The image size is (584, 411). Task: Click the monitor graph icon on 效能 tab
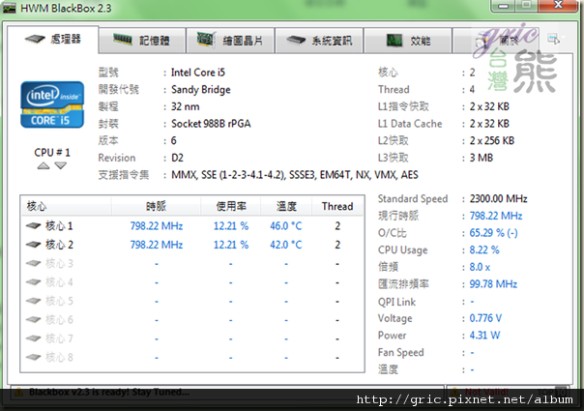394,40
